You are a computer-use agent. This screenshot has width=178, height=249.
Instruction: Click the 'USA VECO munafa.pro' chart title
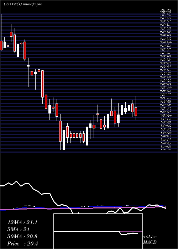(x=23, y=4)
